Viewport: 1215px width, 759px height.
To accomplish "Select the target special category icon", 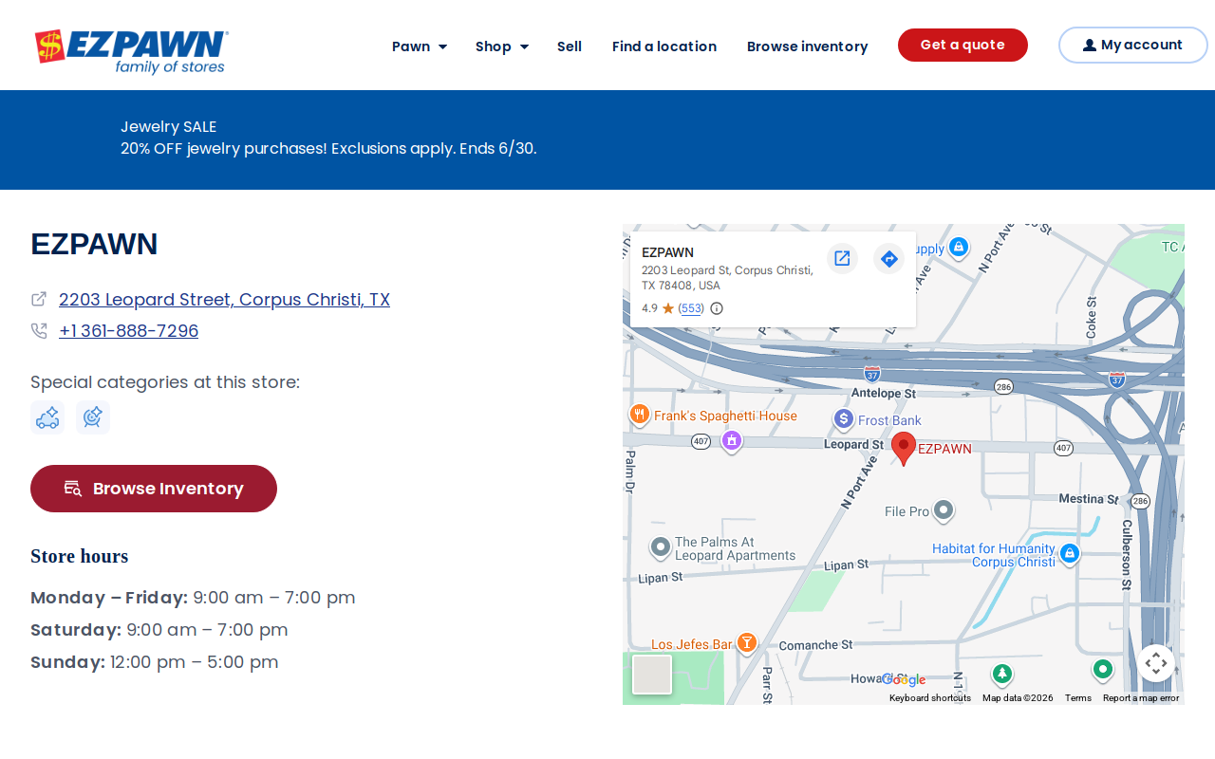I will (x=93, y=417).
